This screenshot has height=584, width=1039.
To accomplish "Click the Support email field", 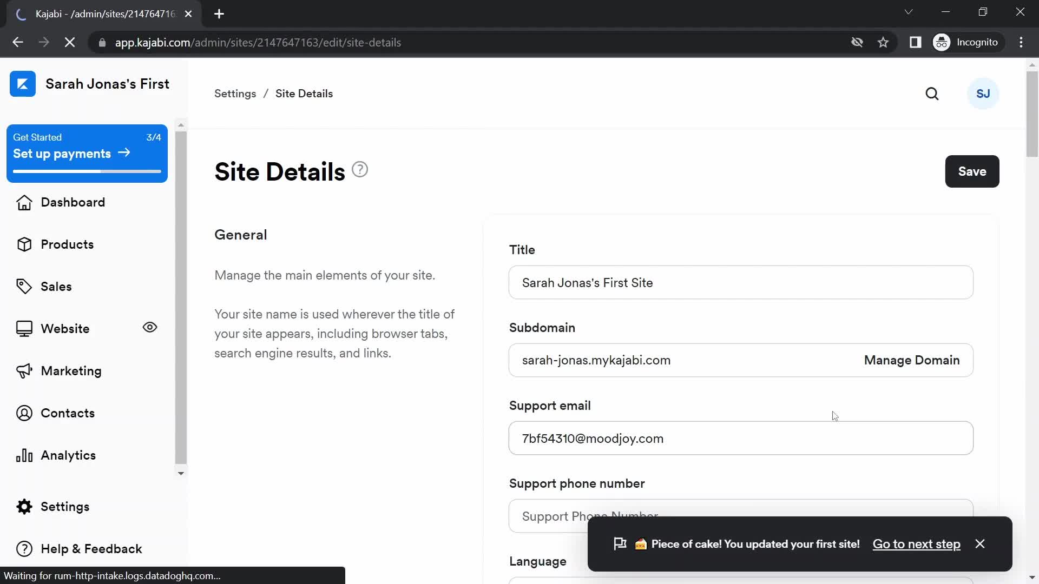I will (741, 438).
